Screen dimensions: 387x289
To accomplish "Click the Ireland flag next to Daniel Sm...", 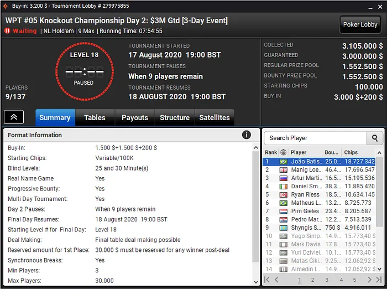I will [x=283, y=187].
